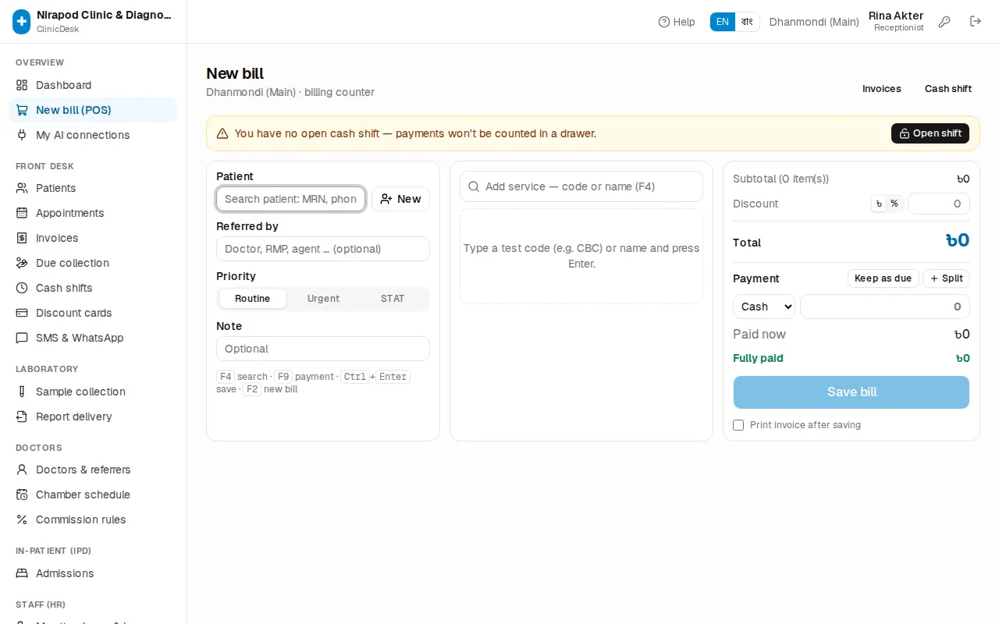Click the ClinicDesk plus logo icon
This screenshot has width=999, height=624.
point(22,22)
